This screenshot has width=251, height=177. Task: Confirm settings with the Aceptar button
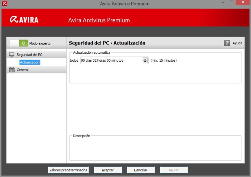[x=107, y=170]
